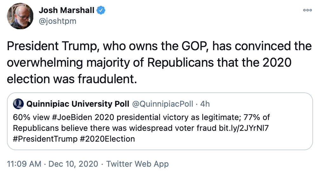The image size is (319, 174).
Task: Open the Quinnipiac University Poll profile name
Action: (78, 104)
